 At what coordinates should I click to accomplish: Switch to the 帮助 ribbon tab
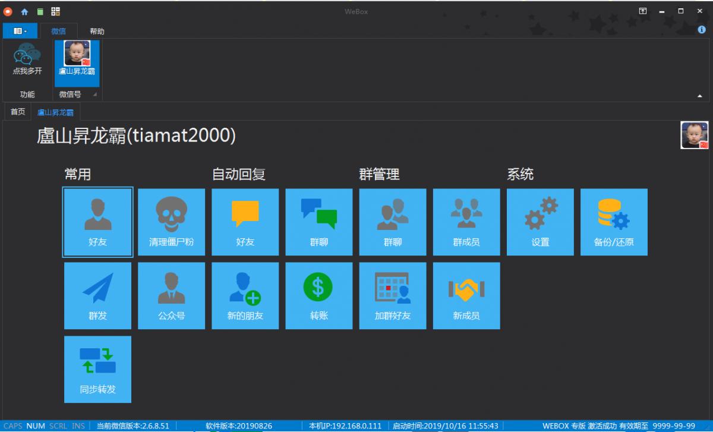tap(97, 31)
